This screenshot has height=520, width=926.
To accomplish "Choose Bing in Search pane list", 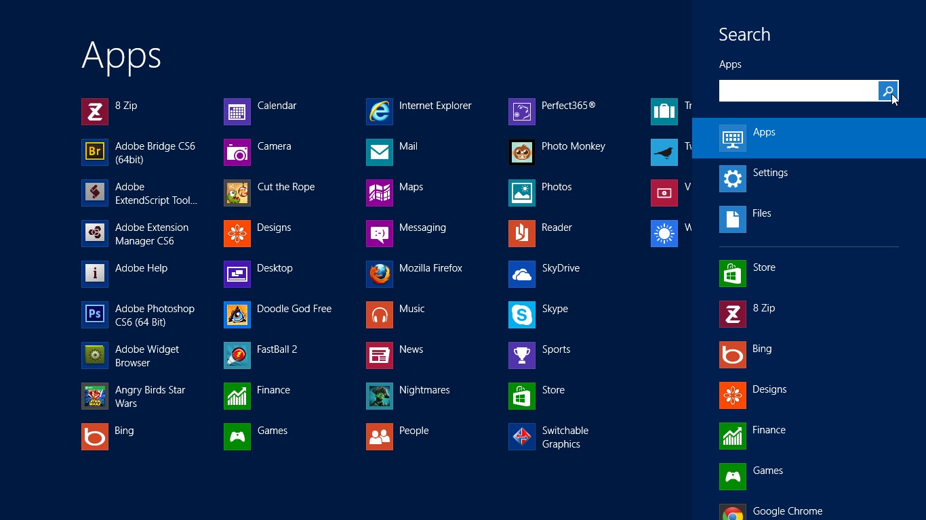I will click(809, 355).
